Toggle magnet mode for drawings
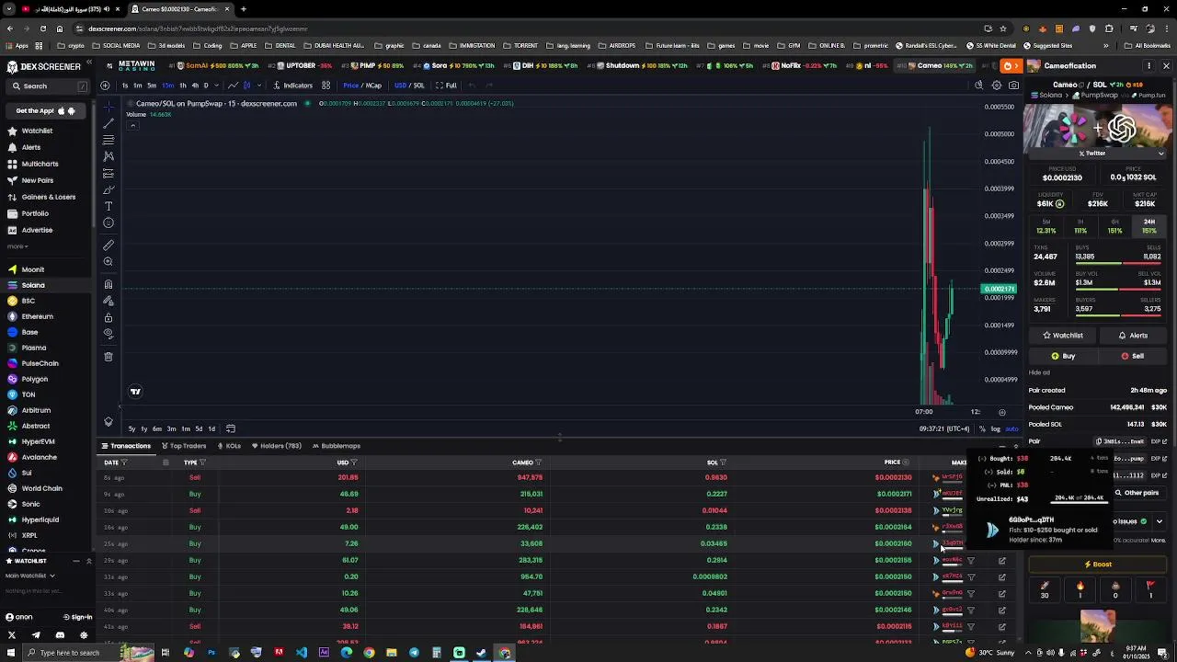The image size is (1177, 662). pyautogui.click(x=109, y=284)
